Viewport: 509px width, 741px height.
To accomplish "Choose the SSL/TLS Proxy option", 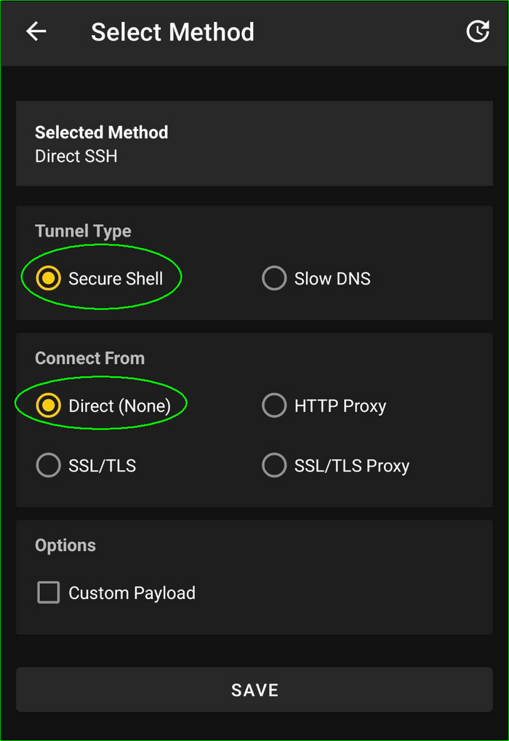I will click(x=274, y=465).
